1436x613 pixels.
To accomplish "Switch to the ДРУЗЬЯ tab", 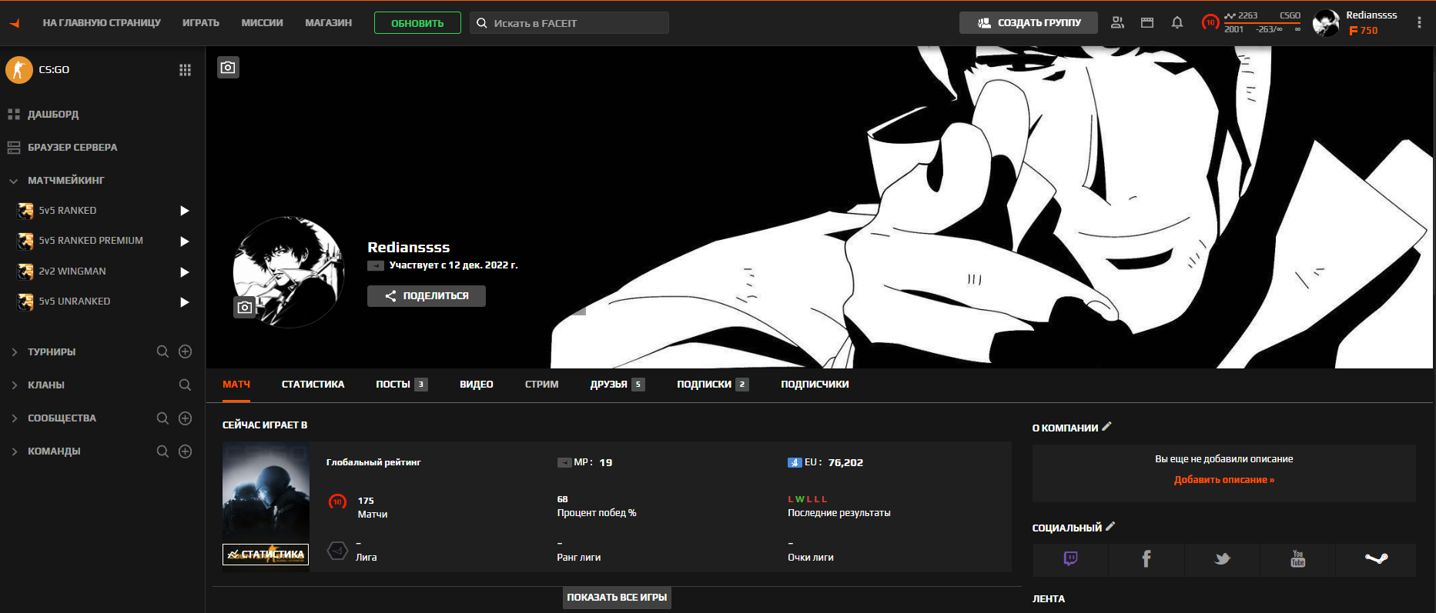I will pos(618,385).
